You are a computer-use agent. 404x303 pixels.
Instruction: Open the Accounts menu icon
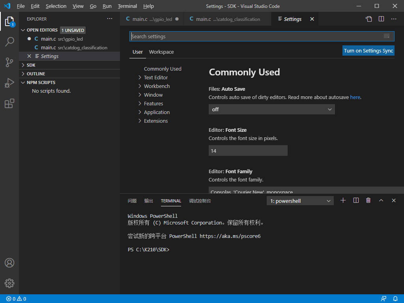click(x=9, y=263)
